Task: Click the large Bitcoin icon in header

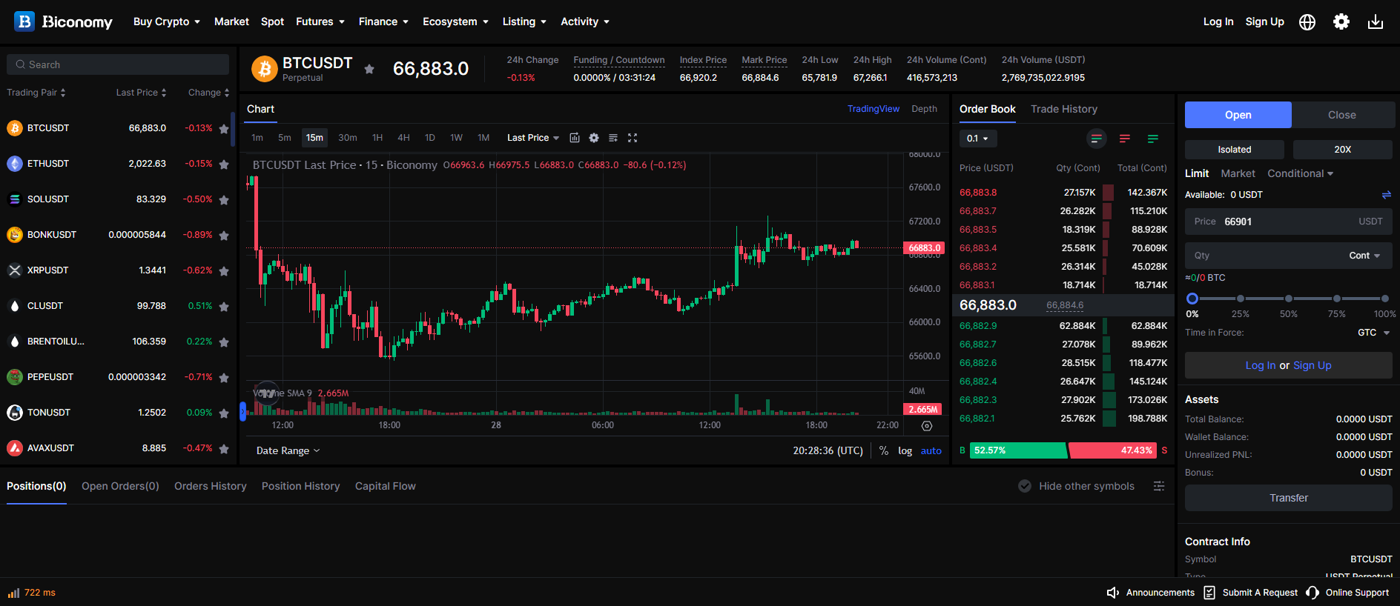Action: click(265, 69)
